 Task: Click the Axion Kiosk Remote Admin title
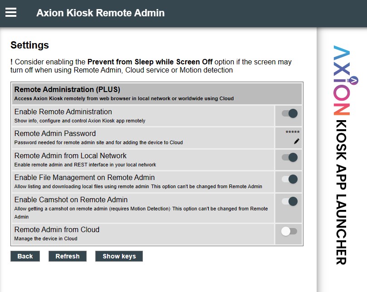click(x=100, y=13)
